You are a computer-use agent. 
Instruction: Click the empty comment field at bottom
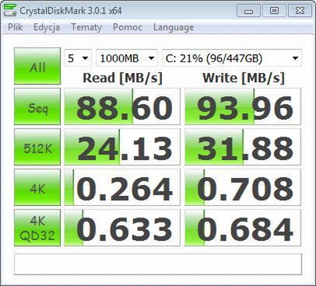pos(158,264)
